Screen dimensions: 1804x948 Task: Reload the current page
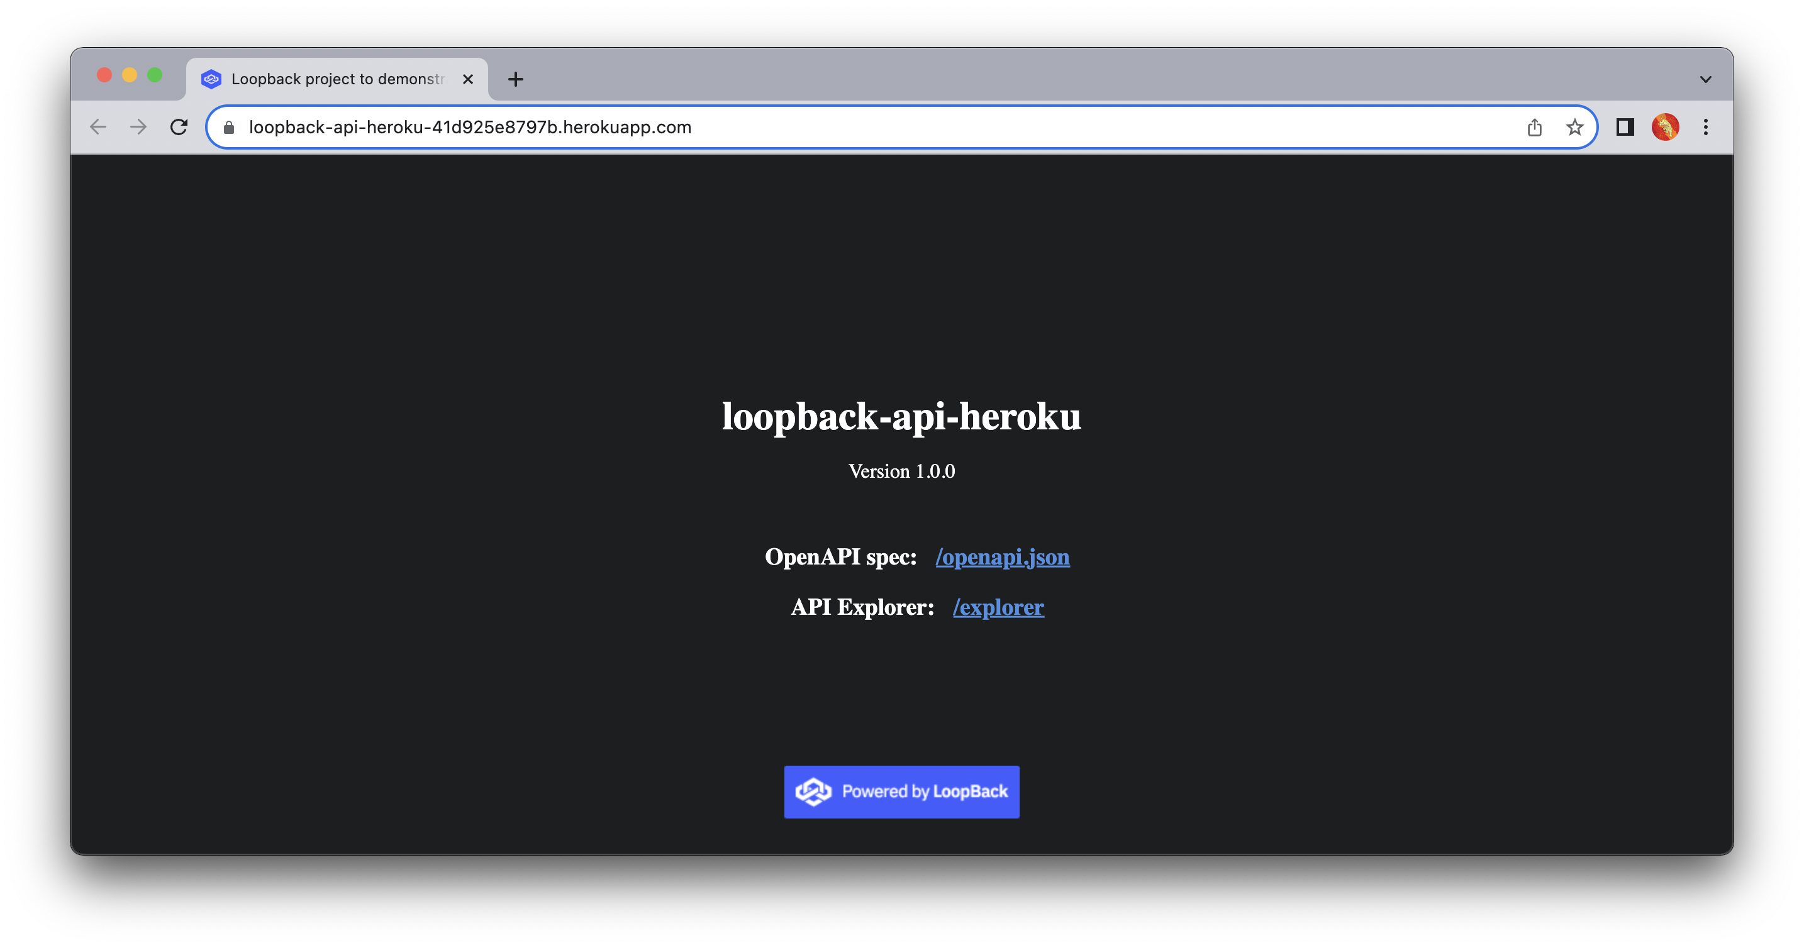[179, 127]
